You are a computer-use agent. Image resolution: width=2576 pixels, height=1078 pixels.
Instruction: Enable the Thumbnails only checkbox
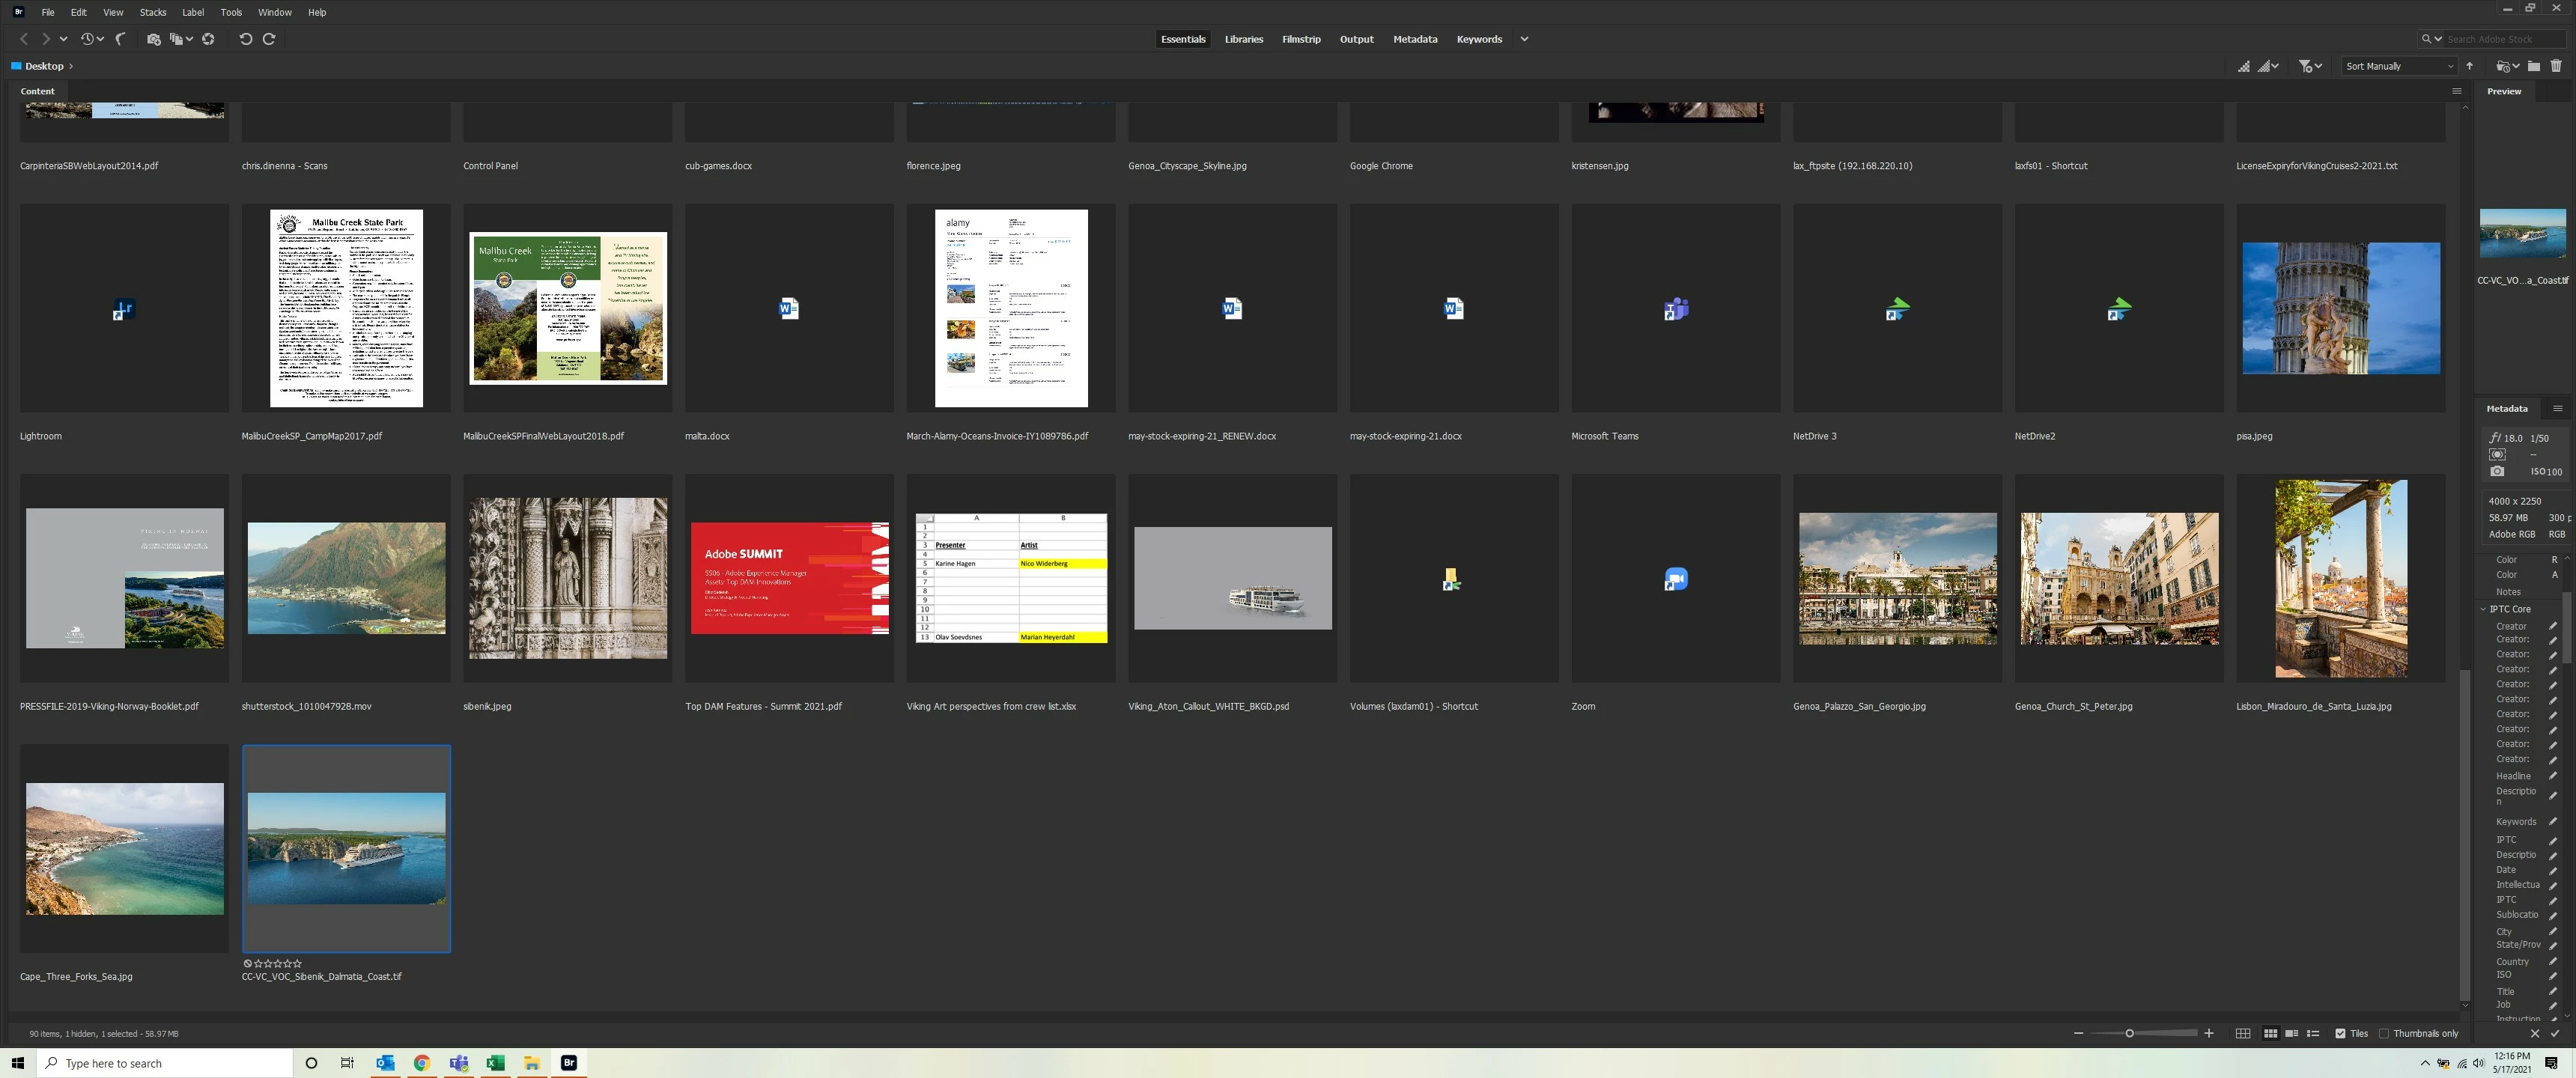point(2384,1033)
